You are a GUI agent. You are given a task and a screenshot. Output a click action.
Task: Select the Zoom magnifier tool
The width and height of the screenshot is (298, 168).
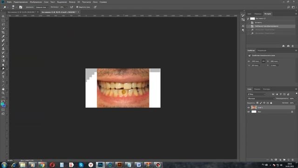[x=3, y=93]
